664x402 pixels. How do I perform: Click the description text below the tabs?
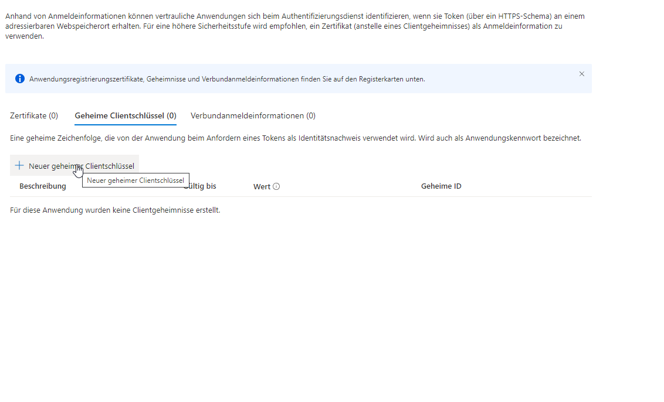click(x=295, y=138)
